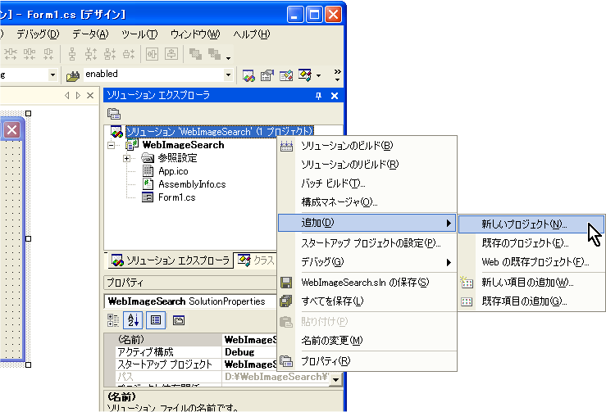Open the ウィンドウ(W) menu
The image size is (606, 412).
pos(195,34)
